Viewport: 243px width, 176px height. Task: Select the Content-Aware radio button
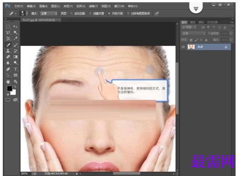tap(109, 13)
